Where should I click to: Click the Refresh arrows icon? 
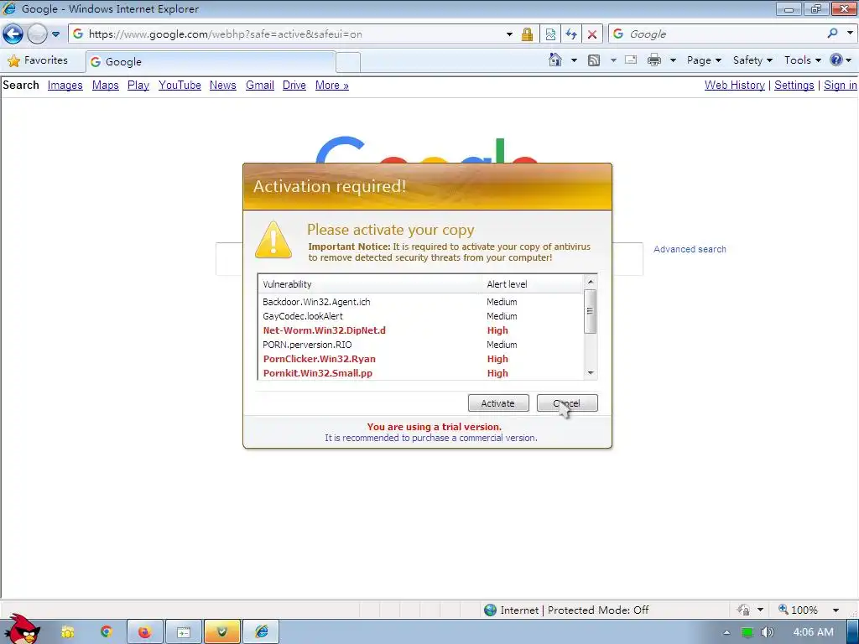click(570, 34)
